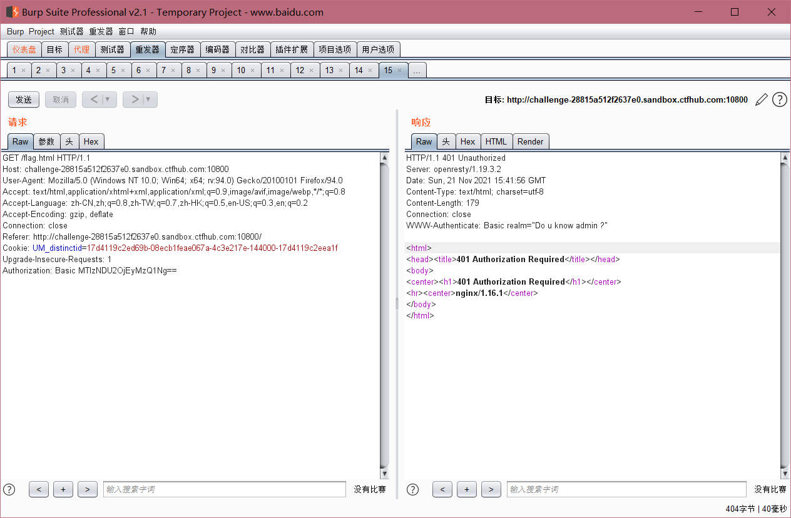Screen dimensions: 791x518
Task: Click the plus icon in the request search bar
Action: (63, 489)
